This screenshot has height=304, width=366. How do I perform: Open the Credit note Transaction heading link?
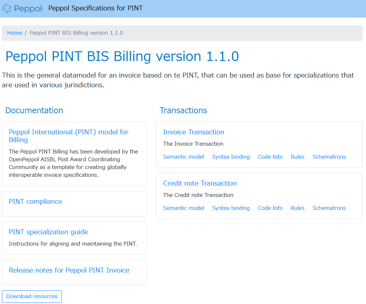[200, 183]
